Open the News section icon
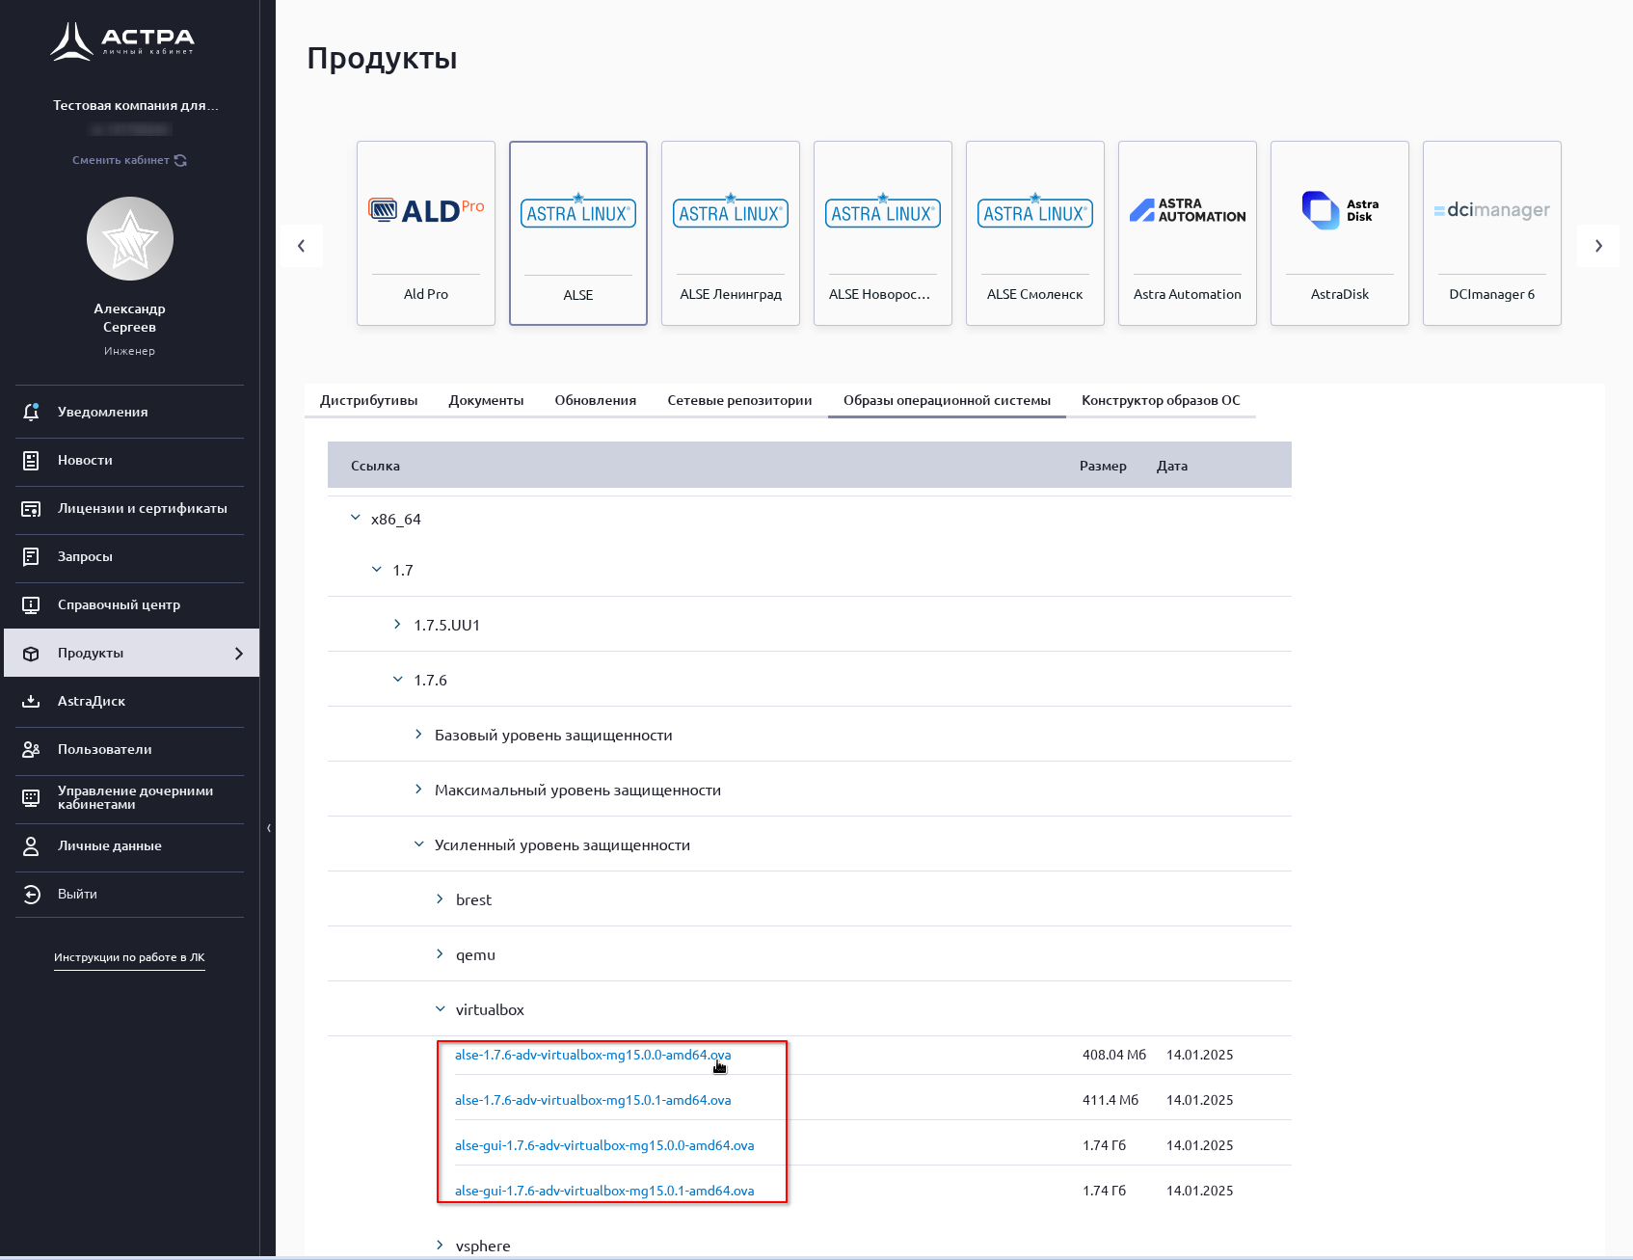1633x1260 pixels. coord(31,461)
